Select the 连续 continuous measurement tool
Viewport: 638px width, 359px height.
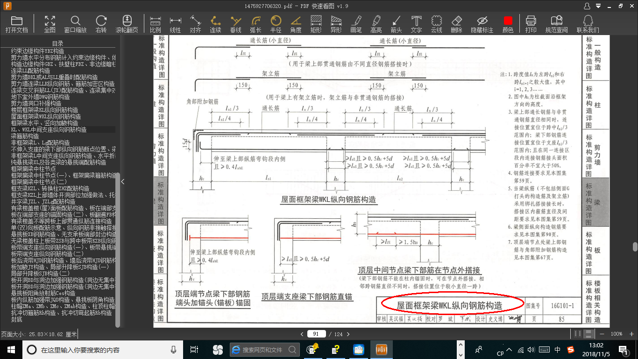coord(215,24)
